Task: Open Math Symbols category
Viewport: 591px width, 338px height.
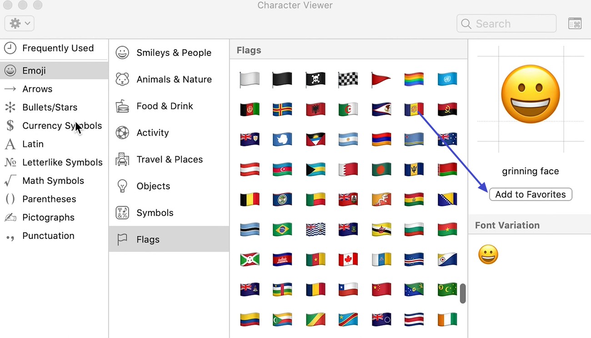Action: pos(54,181)
